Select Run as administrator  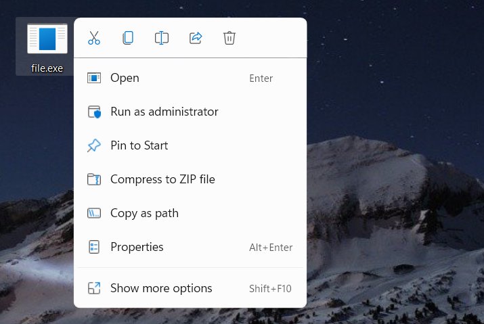coord(164,112)
